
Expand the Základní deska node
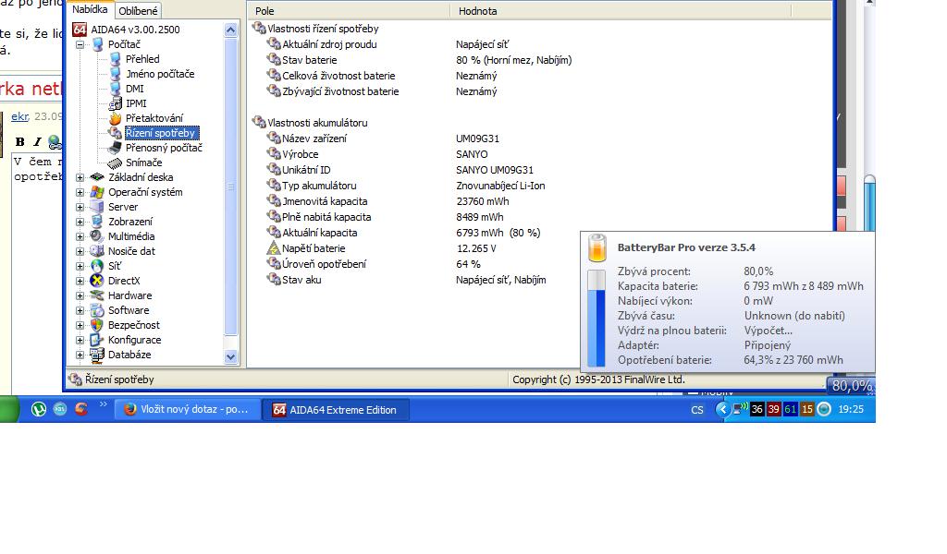pyautogui.click(x=80, y=177)
